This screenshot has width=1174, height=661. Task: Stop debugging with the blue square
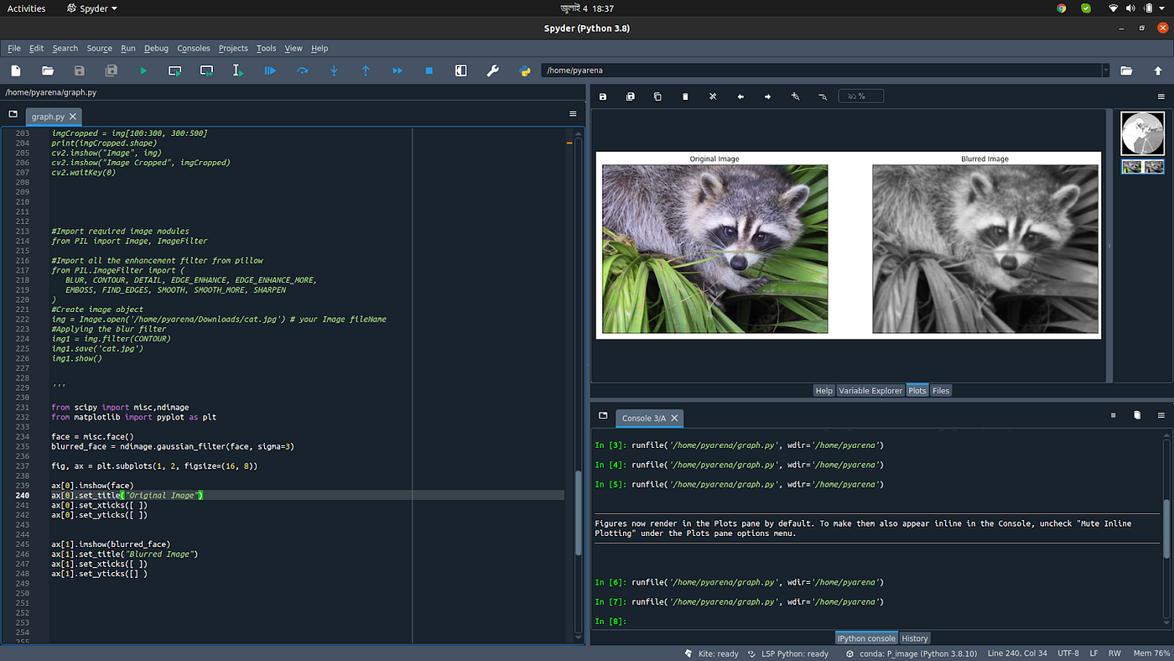pos(429,71)
